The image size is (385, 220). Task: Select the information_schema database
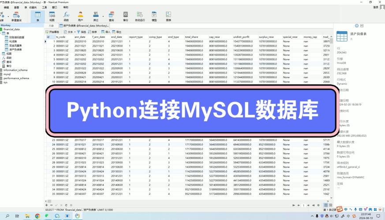pyautogui.click(x=15, y=70)
